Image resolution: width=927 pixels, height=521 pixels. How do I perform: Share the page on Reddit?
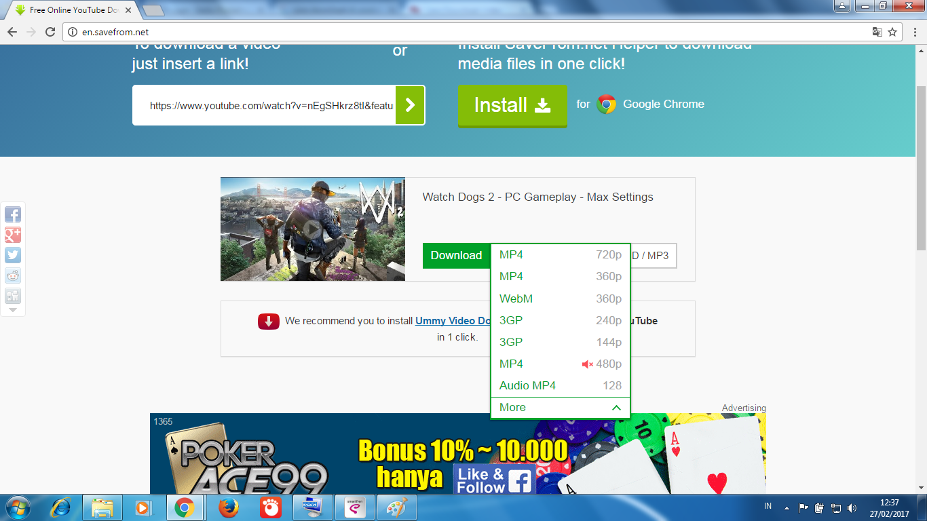tap(13, 275)
